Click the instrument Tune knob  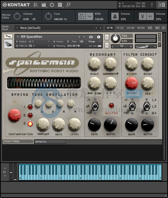[x=115, y=38]
